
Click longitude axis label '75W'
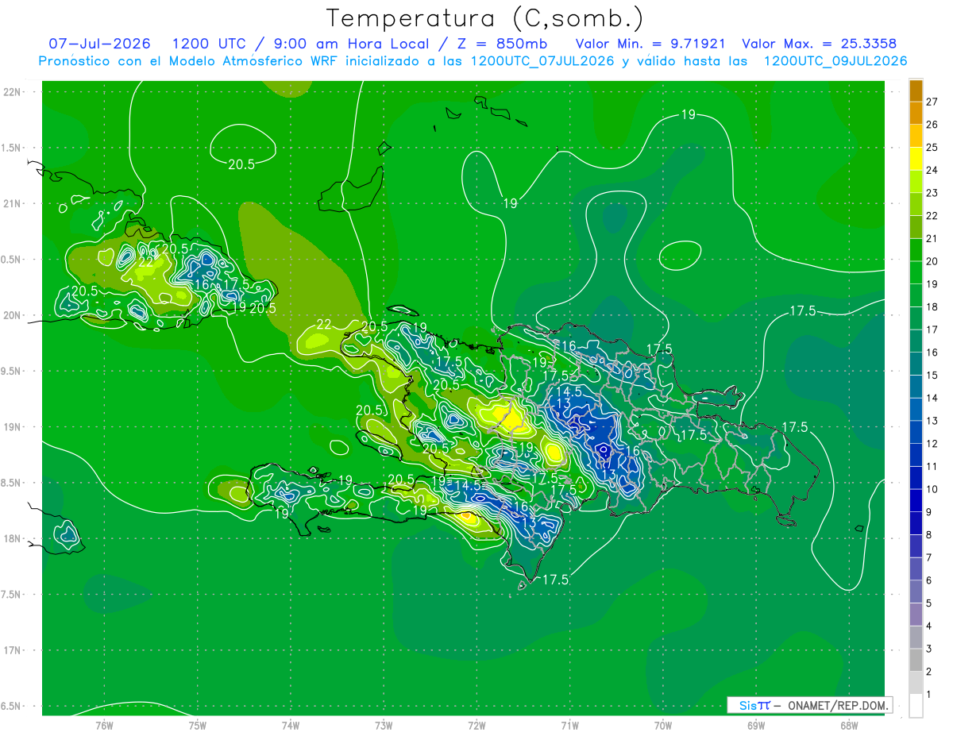(x=197, y=726)
